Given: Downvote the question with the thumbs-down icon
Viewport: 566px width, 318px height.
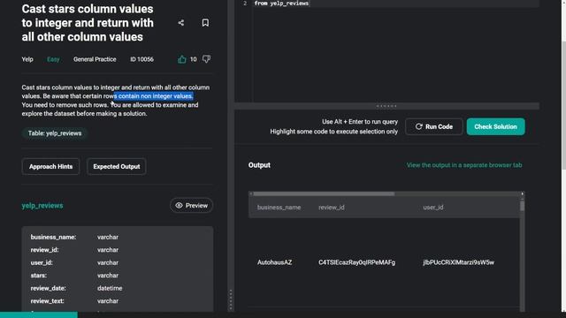Looking at the screenshot, I should click(x=206, y=59).
